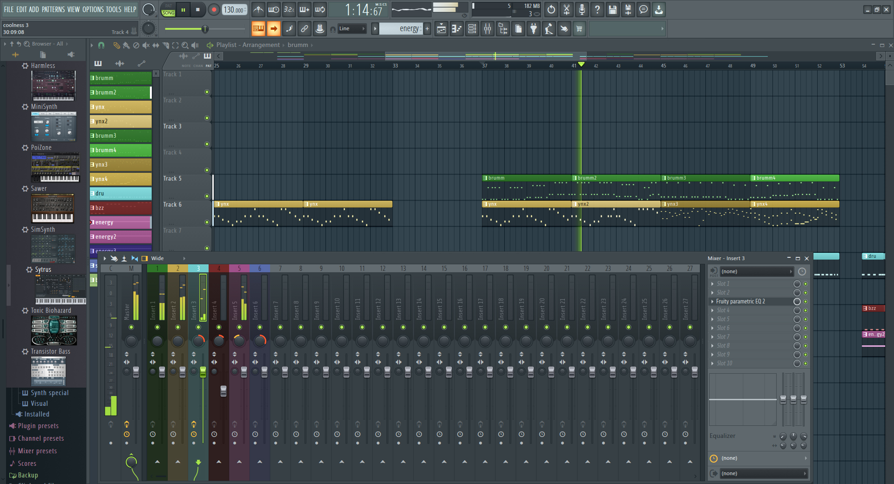Image resolution: width=894 pixels, height=484 pixels.
Task: Pause playback with the pause button
Action: click(x=183, y=10)
